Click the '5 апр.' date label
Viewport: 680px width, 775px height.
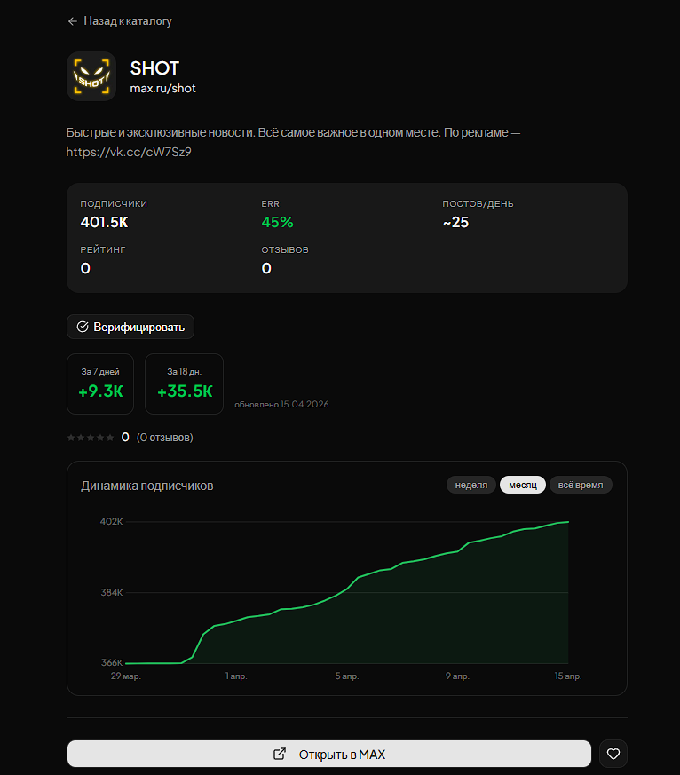click(347, 676)
